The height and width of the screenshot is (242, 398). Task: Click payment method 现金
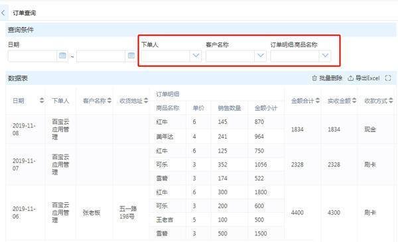point(370,129)
